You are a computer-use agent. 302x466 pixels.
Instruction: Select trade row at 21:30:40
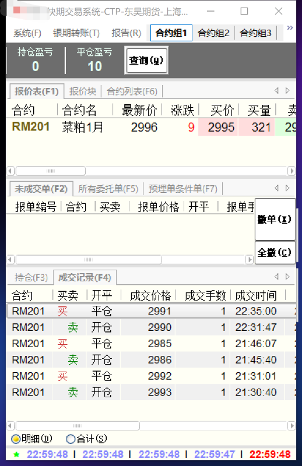coord(151,392)
